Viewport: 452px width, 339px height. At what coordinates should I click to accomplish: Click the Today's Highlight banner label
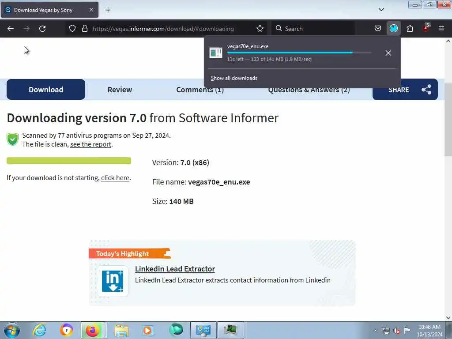[x=130, y=253]
